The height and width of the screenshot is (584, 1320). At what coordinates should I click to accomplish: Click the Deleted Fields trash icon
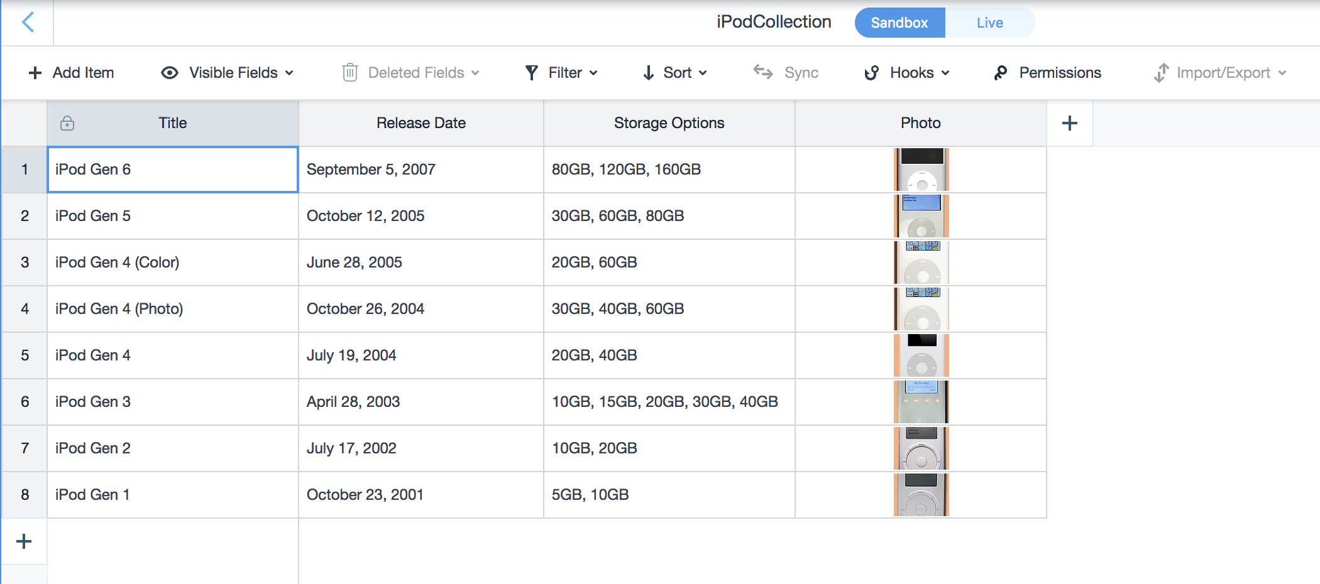click(x=350, y=73)
